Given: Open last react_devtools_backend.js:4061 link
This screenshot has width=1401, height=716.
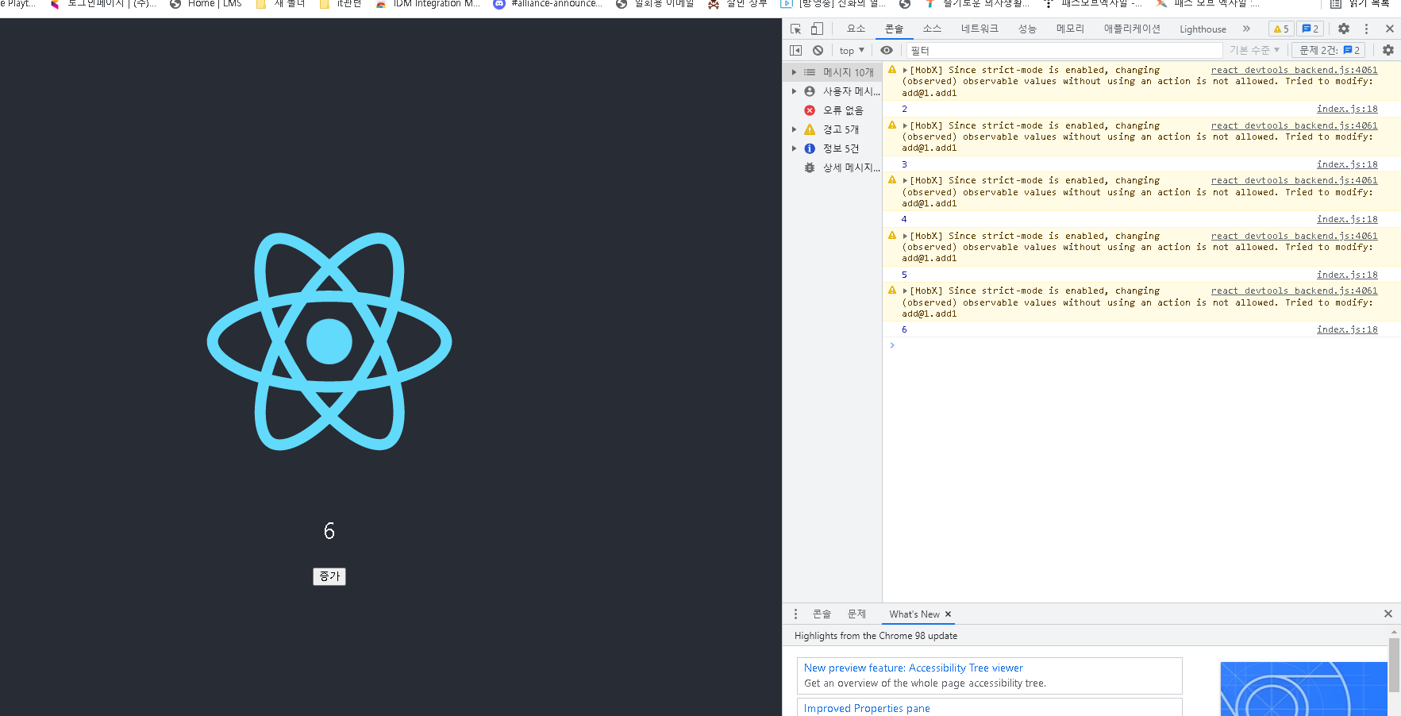Looking at the screenshot, I should (1294, 291).
